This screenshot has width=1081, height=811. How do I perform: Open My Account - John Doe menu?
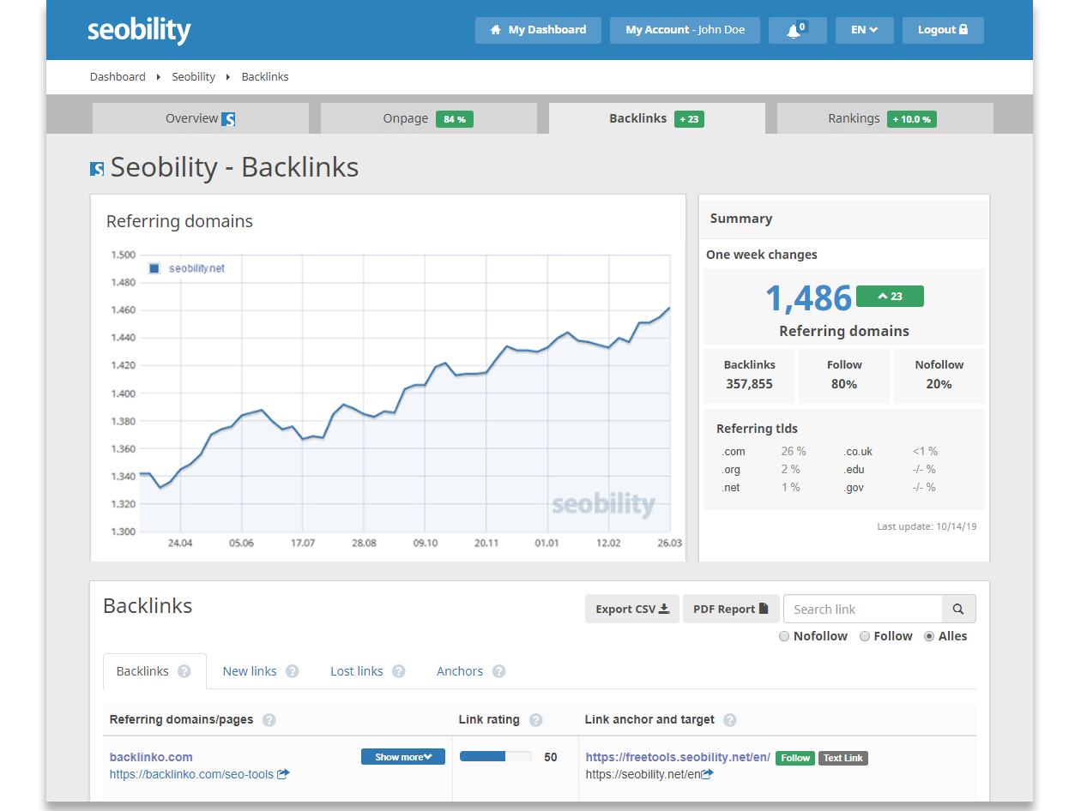coord(685,30)
